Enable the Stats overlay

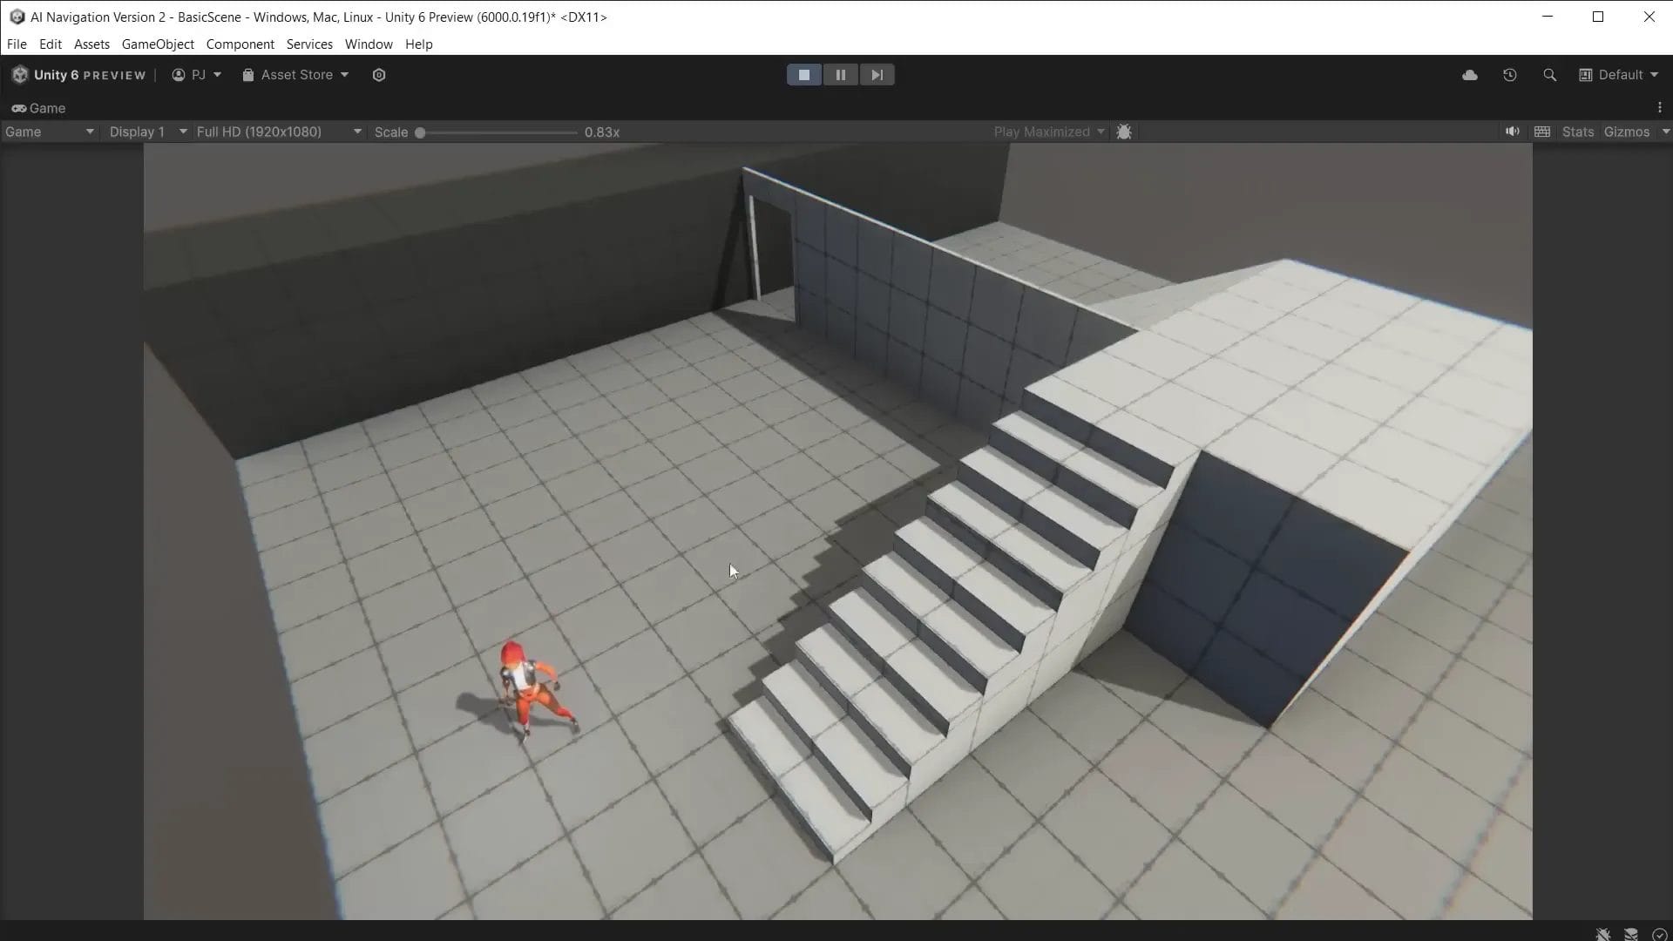point(1578,132)
